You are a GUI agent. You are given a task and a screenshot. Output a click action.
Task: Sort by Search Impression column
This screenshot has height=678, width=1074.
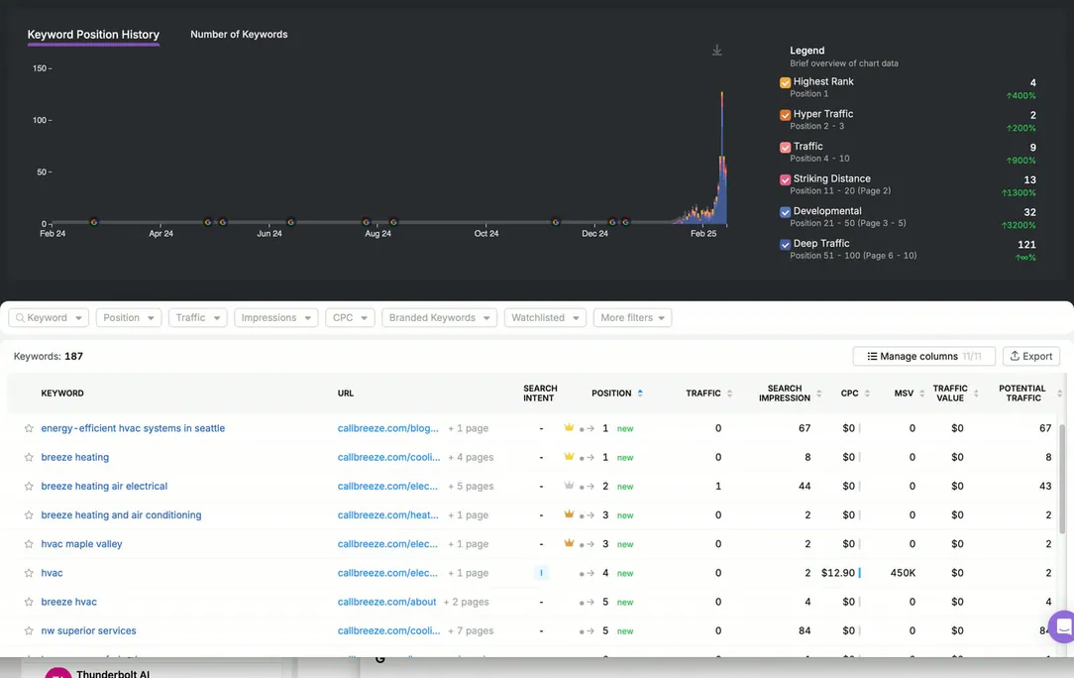818,393
